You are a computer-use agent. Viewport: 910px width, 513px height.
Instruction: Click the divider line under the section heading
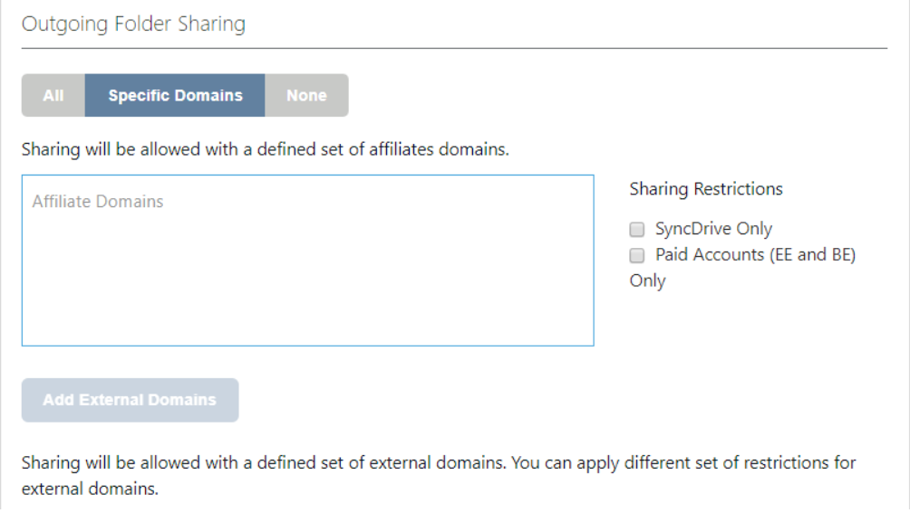(453, 48)
